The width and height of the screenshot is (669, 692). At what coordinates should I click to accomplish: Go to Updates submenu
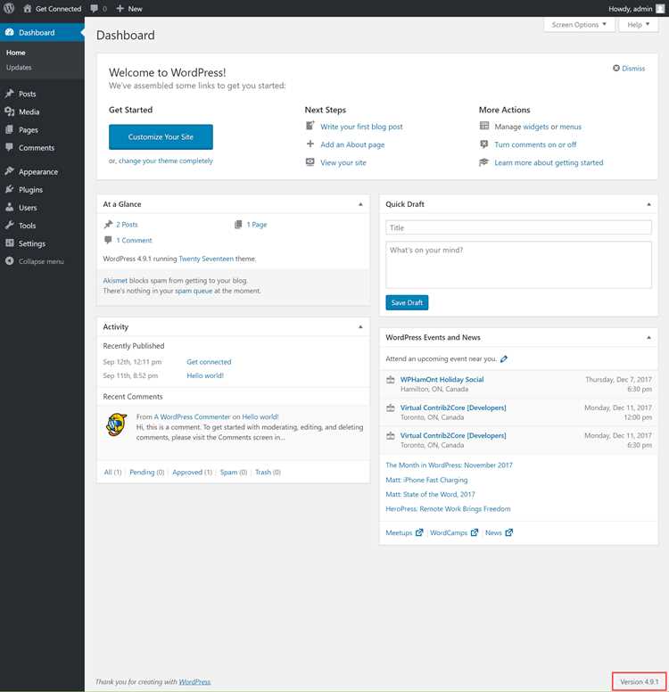19,68
